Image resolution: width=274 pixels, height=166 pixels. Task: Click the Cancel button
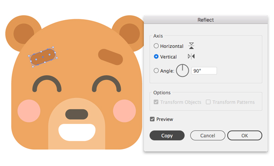pos(208,135)
